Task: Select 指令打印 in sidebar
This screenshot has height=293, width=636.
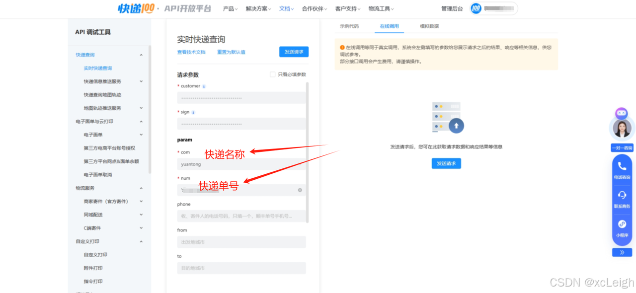Action: 93,282
